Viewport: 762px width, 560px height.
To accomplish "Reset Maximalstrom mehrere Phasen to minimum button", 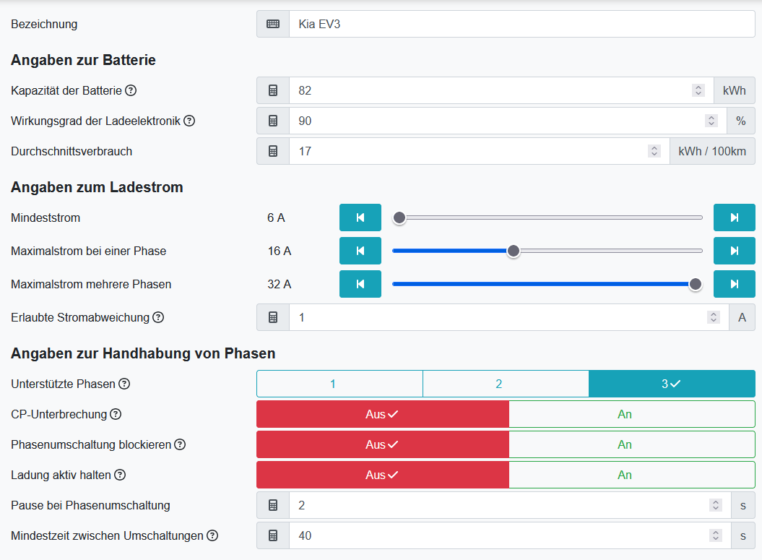I will pyautogui.click(x=360, y=285).
